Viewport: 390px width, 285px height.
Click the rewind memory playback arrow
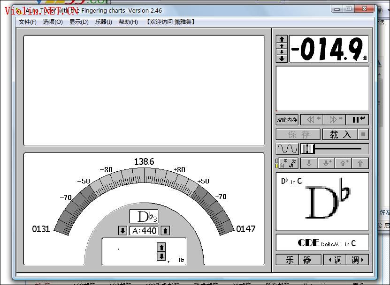(312, 120)
